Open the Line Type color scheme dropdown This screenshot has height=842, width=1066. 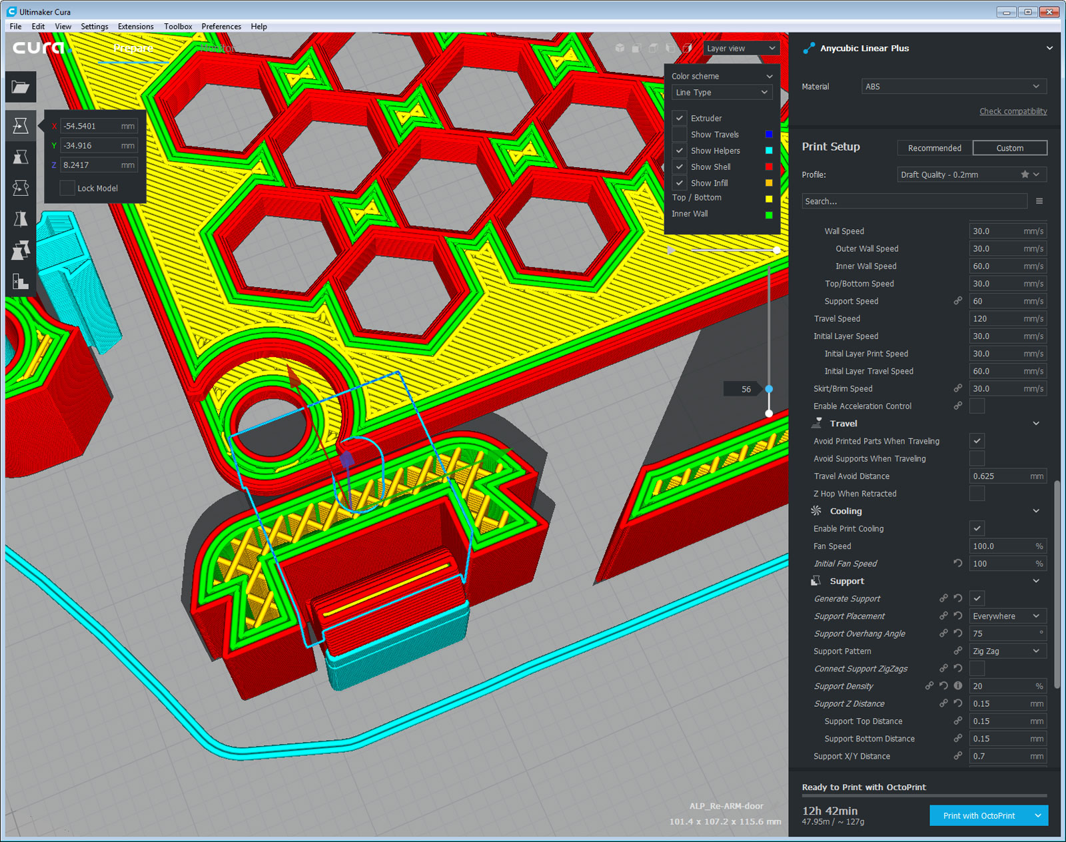point(722,93)
